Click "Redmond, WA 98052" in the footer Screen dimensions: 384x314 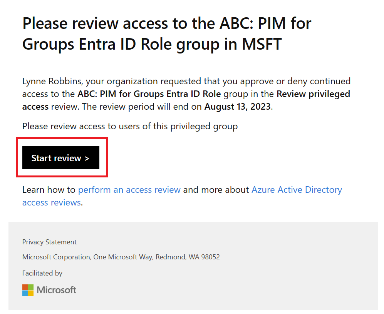[188, 257]
